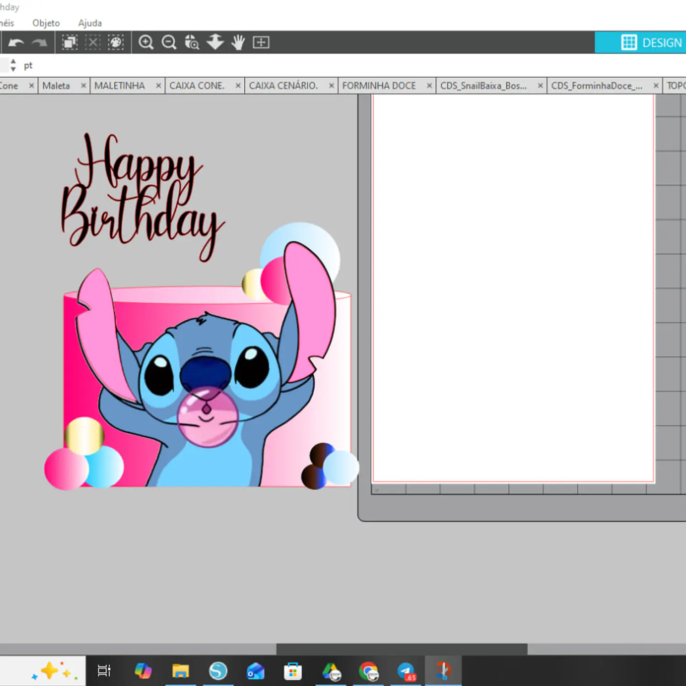Increase the pt value with up arrow
Viewport: 686px width, 686px height.
13,61
